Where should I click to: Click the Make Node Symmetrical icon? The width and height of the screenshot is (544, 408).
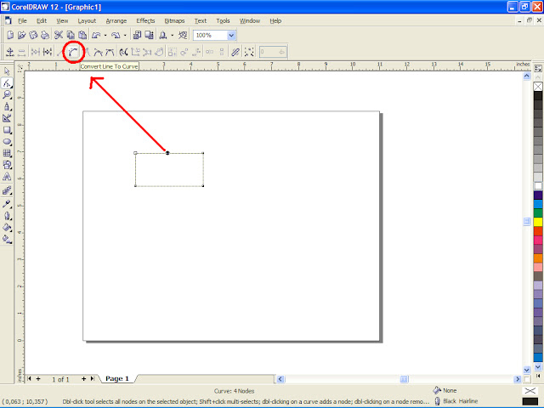coord(110,52)
